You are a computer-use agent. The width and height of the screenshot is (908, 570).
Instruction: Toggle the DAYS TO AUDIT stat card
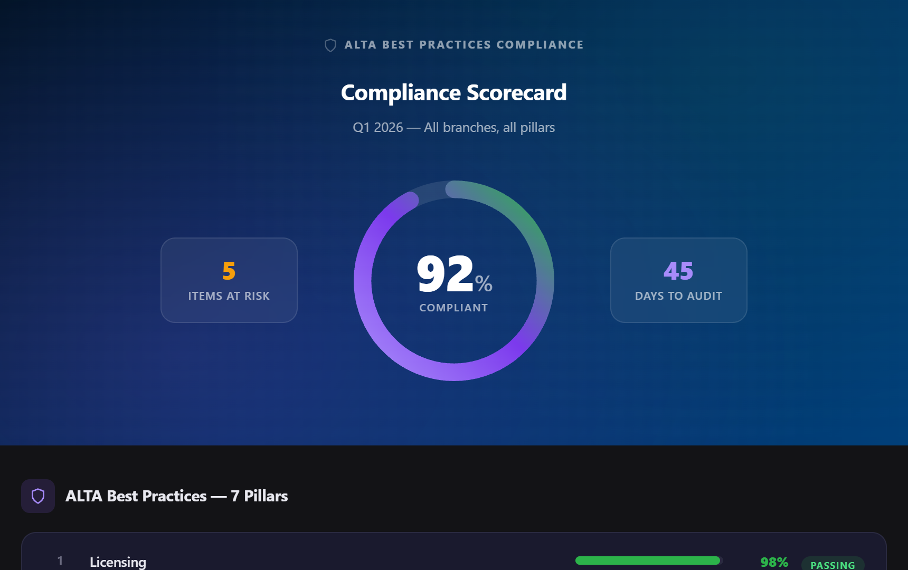(x=678, y=280)
